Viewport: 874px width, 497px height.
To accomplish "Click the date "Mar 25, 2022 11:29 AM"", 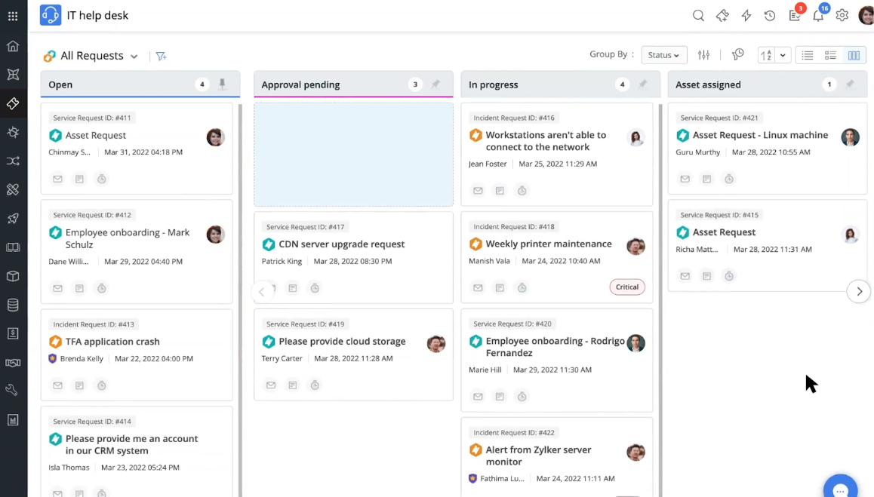I will [x=558, y=164].
